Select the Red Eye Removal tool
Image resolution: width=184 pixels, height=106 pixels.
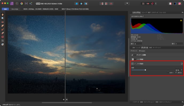pos(3,22)
